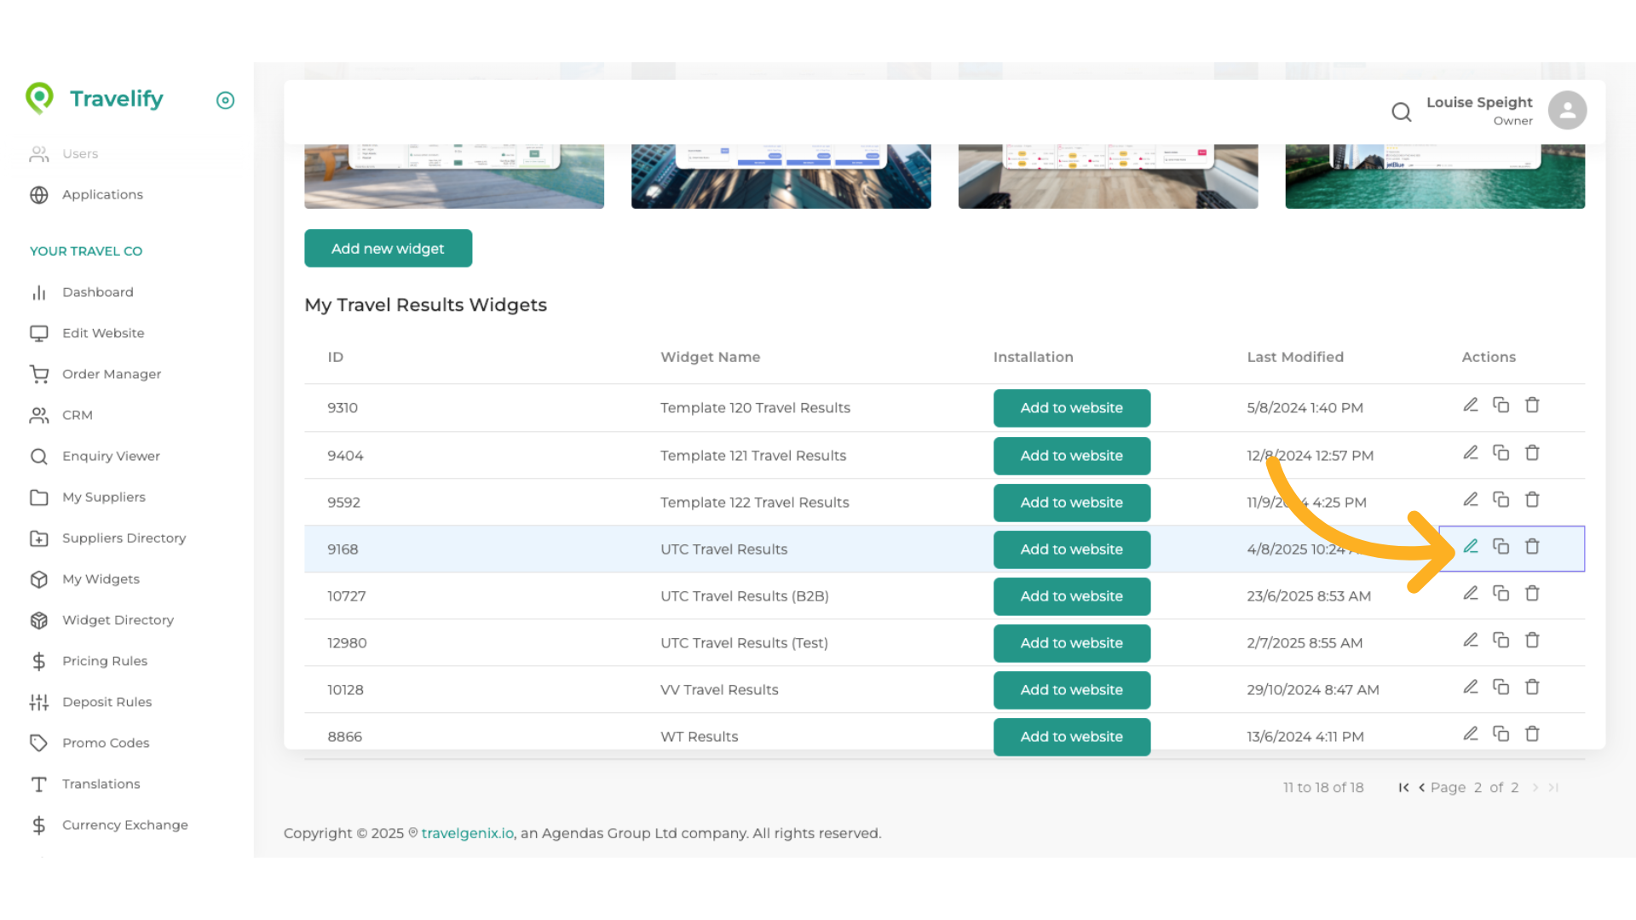Open Widget Directory in the sidebar
This screenshot has height=920, width=1636.
click(118, 620)
